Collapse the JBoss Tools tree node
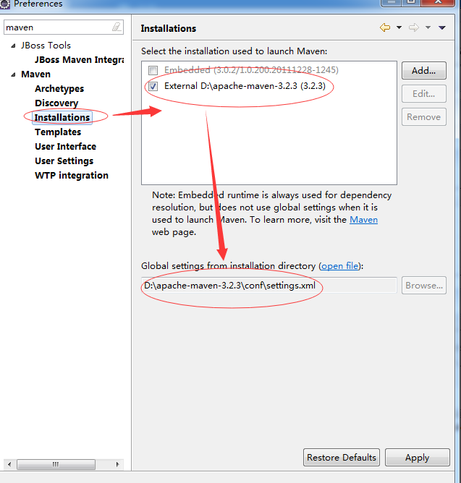 (13, 46)
